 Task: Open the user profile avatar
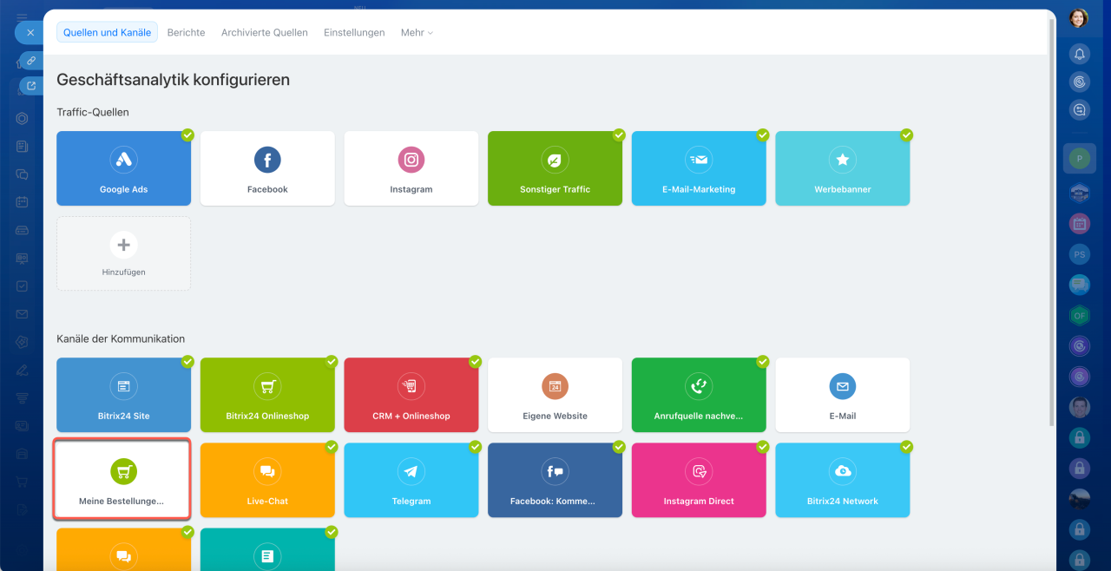[1079, 18]
